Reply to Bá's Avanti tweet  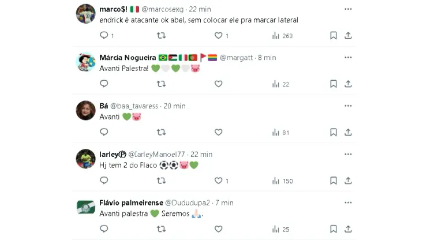pyautogui.click(x=104, y=132)
